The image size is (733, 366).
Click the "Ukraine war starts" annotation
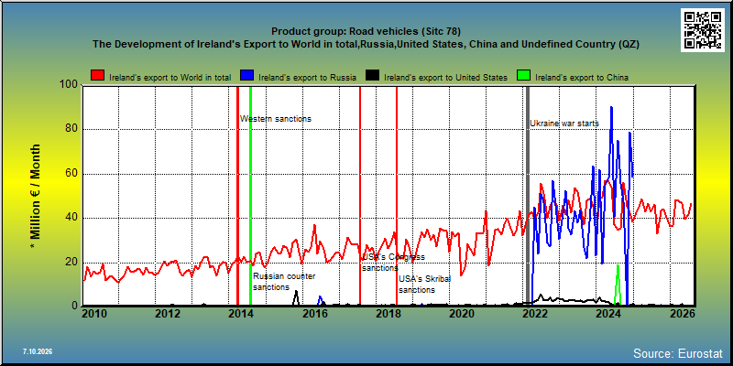pos(564,124)
